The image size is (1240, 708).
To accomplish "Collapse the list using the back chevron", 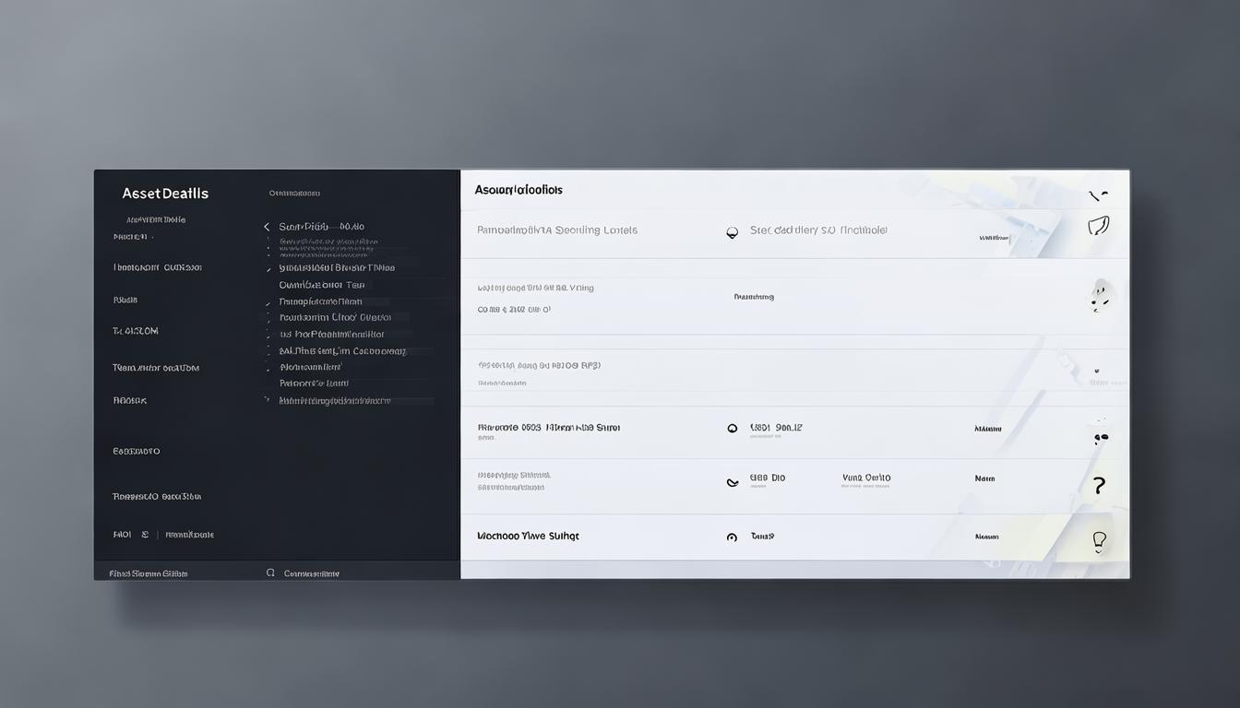I will point(266,227).
